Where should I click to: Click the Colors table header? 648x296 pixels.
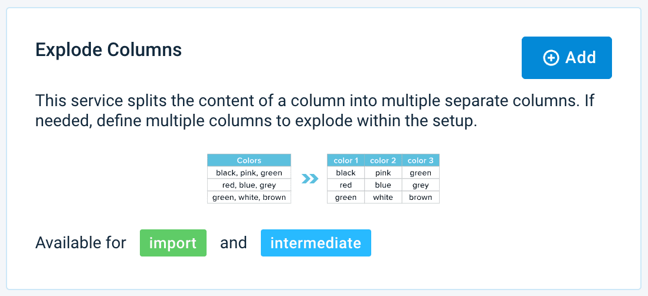[249, 160]
